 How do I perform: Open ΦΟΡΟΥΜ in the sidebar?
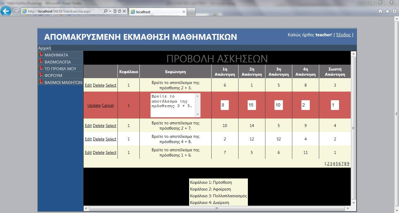[x=53, y=75]
